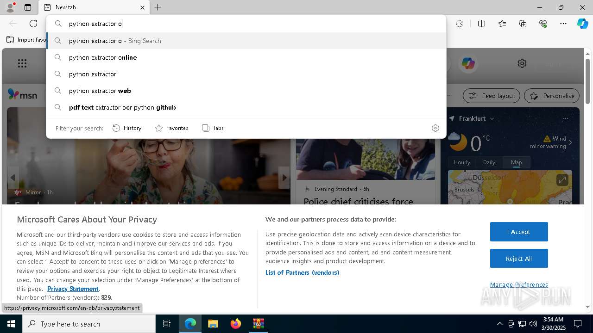The height and width of the screenshot is (333, 593).
Task: Open the taskbar clock showing 3:54 AM
Action: coord(553,324)
